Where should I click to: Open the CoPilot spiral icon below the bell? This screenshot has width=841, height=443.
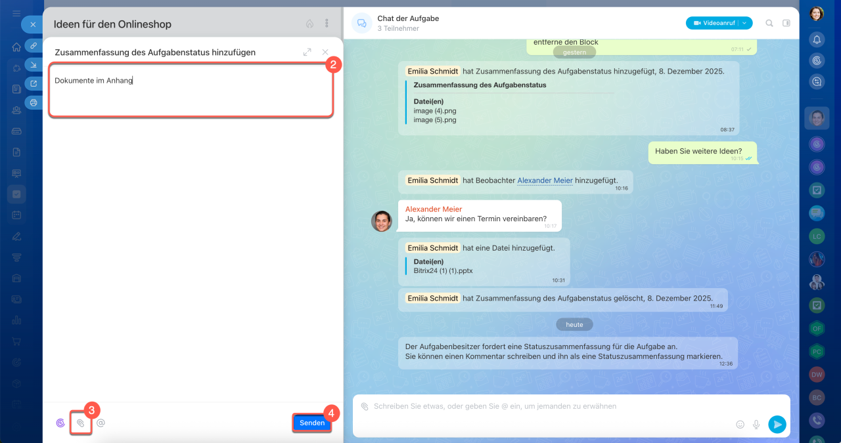click(817, 60)
